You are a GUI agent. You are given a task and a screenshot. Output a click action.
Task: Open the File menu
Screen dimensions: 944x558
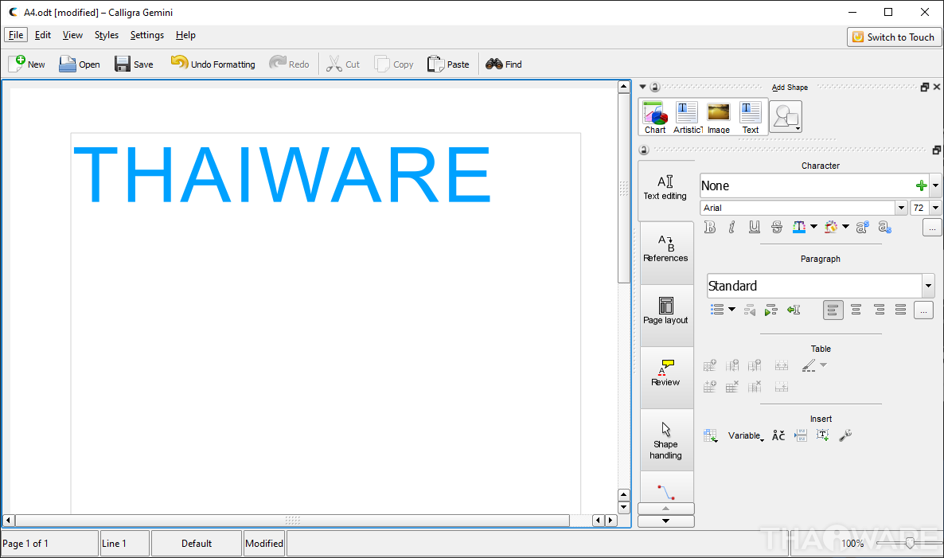pyautogui.click(x=16, y=35)
